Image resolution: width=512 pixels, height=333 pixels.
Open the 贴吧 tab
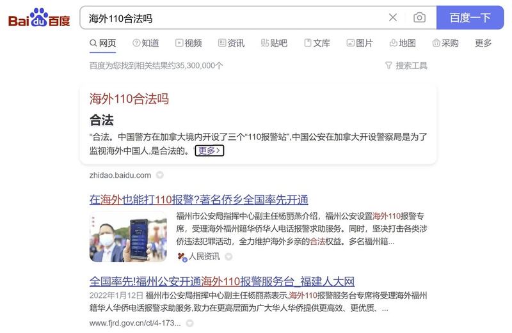point(274,43)
